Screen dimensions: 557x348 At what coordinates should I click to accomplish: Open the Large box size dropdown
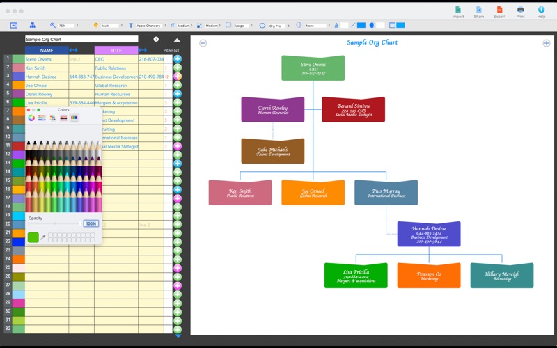coord(244,26)
